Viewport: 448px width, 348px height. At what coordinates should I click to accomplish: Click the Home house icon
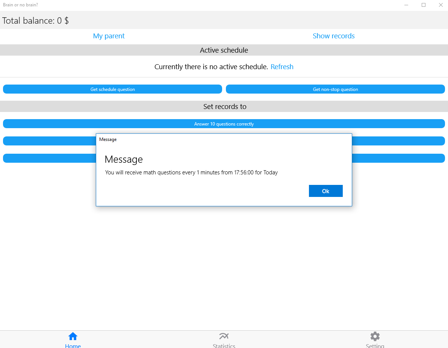[x=73, y=336]
